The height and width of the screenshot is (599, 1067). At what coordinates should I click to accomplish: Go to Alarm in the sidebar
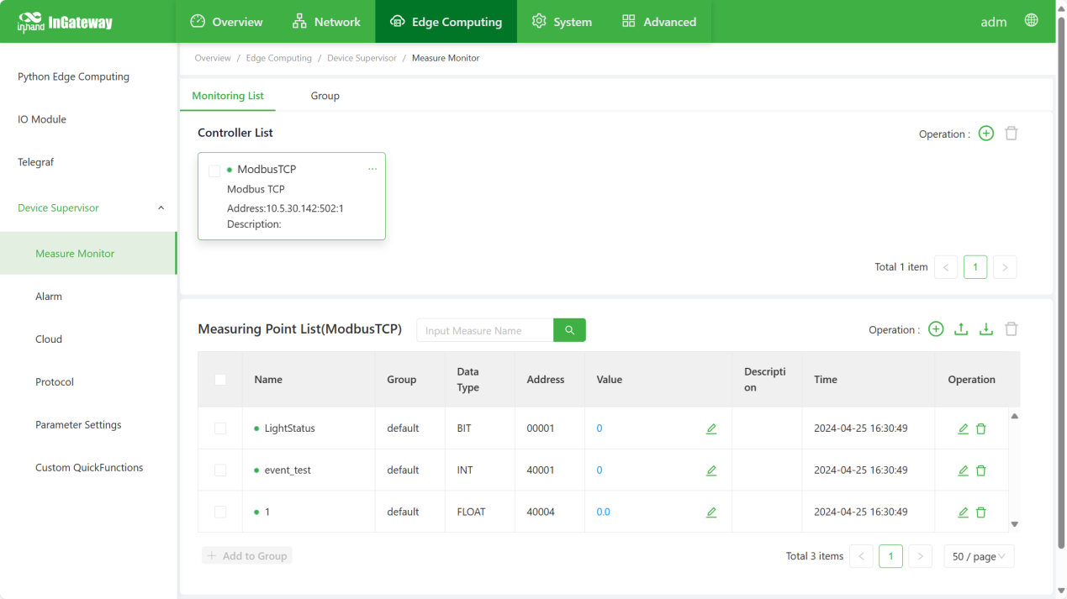(x=49, y=297)
